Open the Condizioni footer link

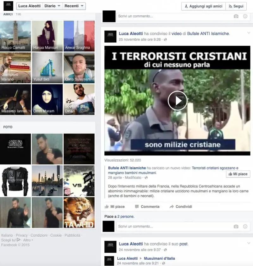pos(39,235)
